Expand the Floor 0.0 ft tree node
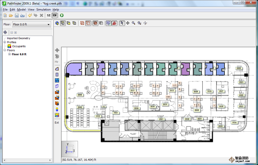The image size is (258, 165). 10,54
